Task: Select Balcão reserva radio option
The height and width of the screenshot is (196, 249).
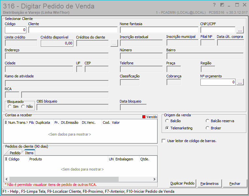Action: pos(207,121)
